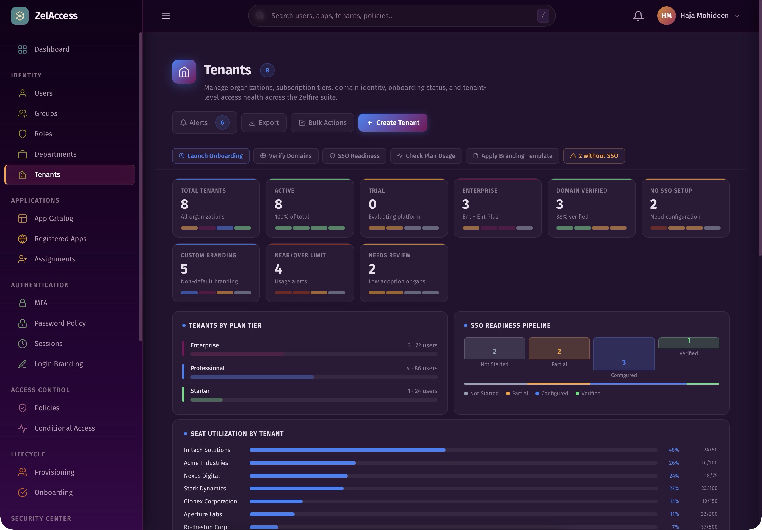This screenshot has width=762, height=530.
Task: Click the 2 without SSO warning
Action: (x=594, y=155)
